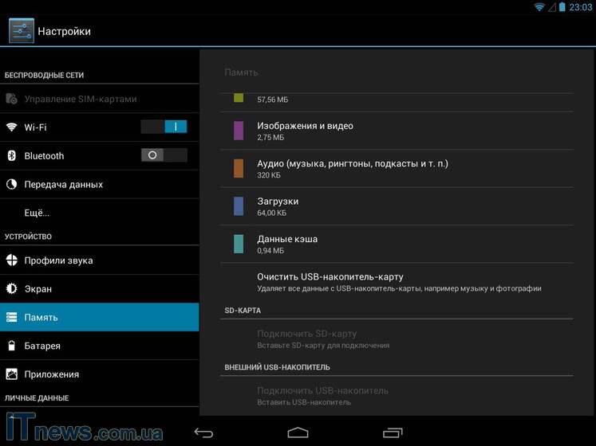Tap the data usage icon beside Передача данных

coord(12,185)
